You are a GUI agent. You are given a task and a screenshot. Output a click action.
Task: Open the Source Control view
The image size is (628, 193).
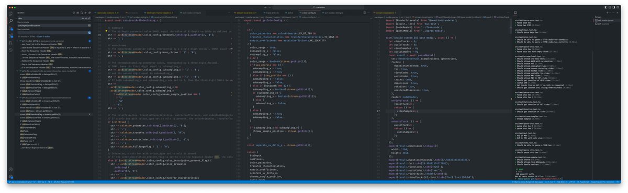tap(10, 29)
